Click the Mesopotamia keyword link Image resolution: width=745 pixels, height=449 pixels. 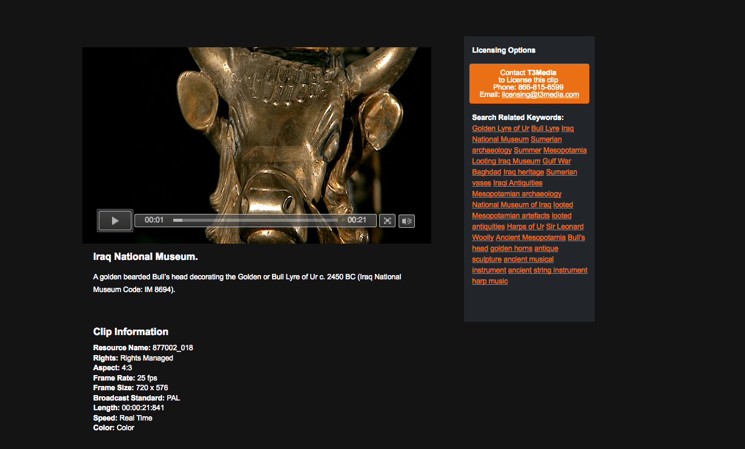click(x=565, y=150)
